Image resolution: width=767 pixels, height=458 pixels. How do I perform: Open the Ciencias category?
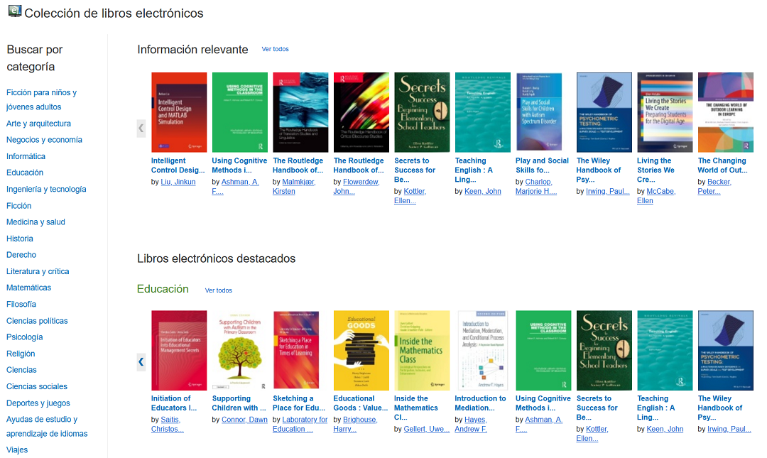click(21, 369)
